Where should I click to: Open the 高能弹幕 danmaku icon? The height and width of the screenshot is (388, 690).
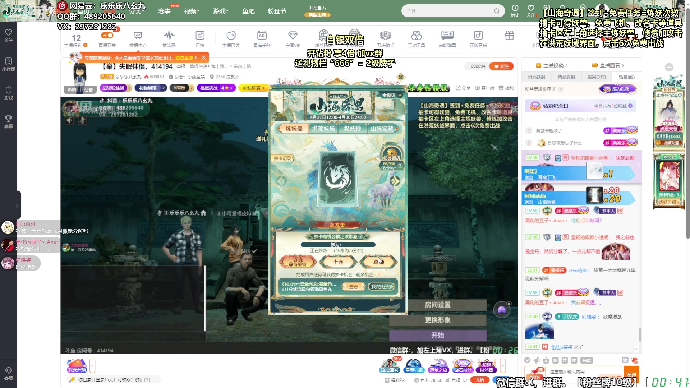(x=447, y=39)
